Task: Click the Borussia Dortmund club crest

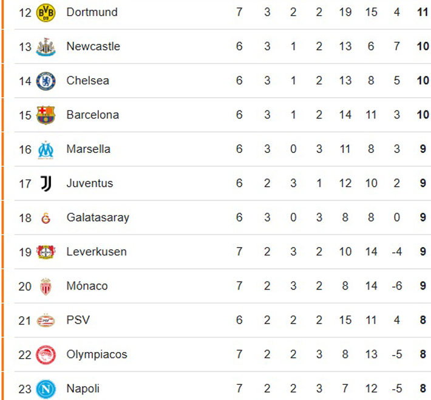Action: (x=46, y=12)
